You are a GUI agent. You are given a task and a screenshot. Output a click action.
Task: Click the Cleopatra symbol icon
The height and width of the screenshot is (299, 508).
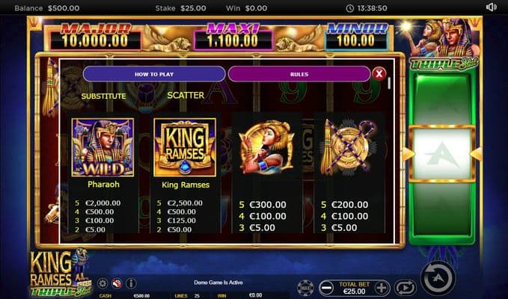(x=267, y=147)
